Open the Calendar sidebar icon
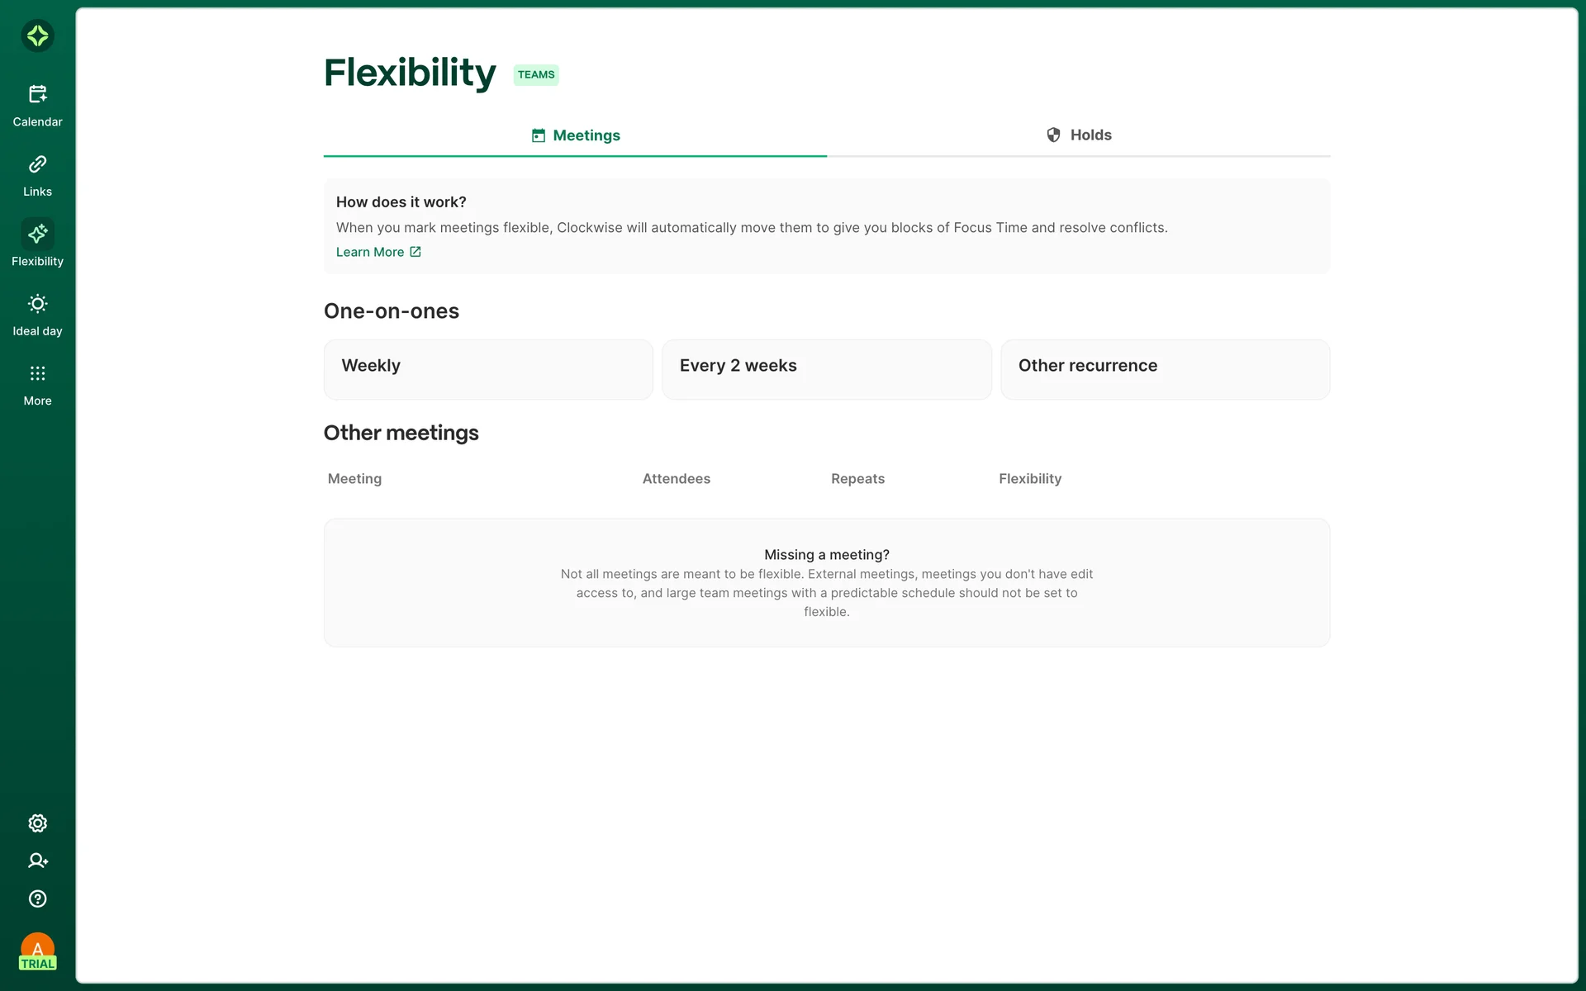Screen dimensions: 1586x991 (x=37, y=94)
